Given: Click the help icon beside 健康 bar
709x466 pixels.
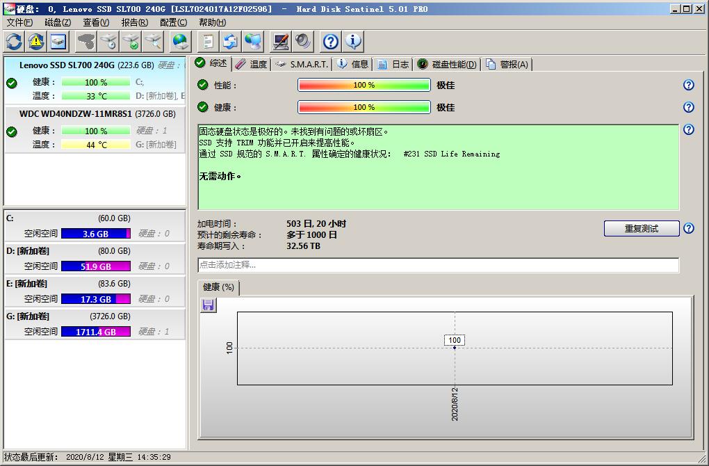Looking at the screenshot, I should pos(689,107).
